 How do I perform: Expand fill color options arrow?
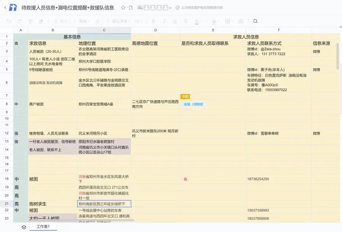coord(219,21)
